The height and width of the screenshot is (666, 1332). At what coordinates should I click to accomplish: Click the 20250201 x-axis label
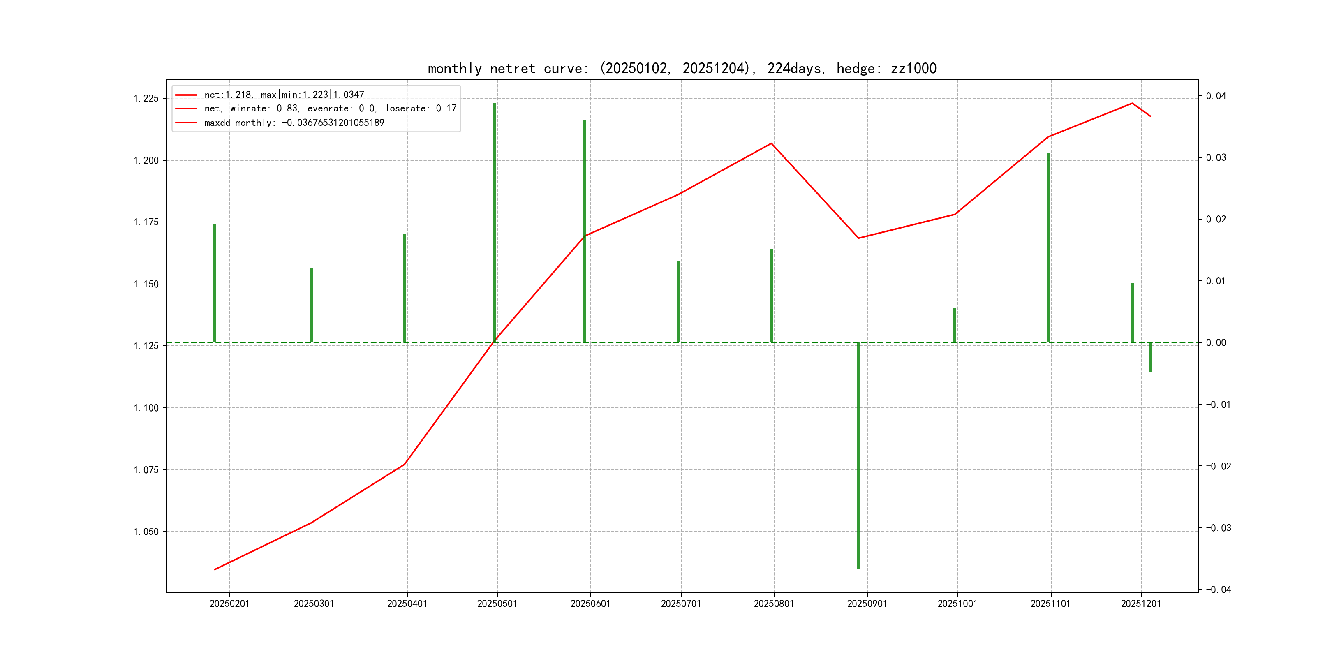pos(229,604)
